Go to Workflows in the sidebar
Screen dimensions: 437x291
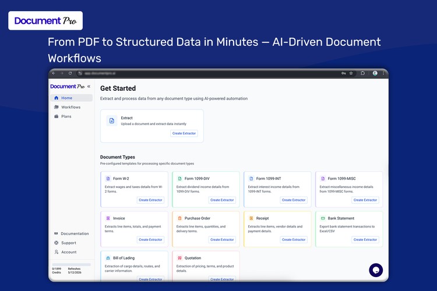[x=71, y=107]
